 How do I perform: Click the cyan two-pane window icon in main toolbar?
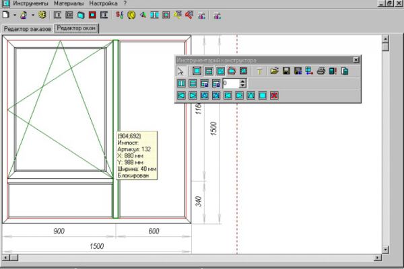point(154,15)
